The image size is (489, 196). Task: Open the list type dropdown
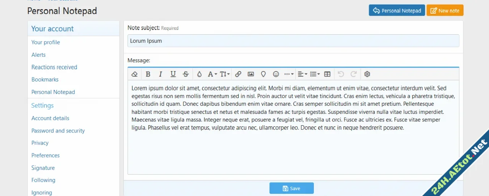pyautogui.click(x=315, y=74)
